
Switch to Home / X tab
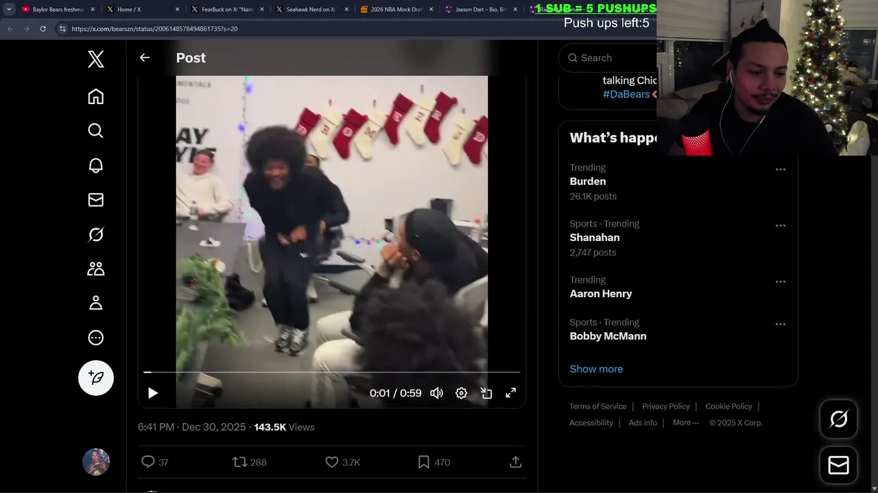[x=142, y=10]
